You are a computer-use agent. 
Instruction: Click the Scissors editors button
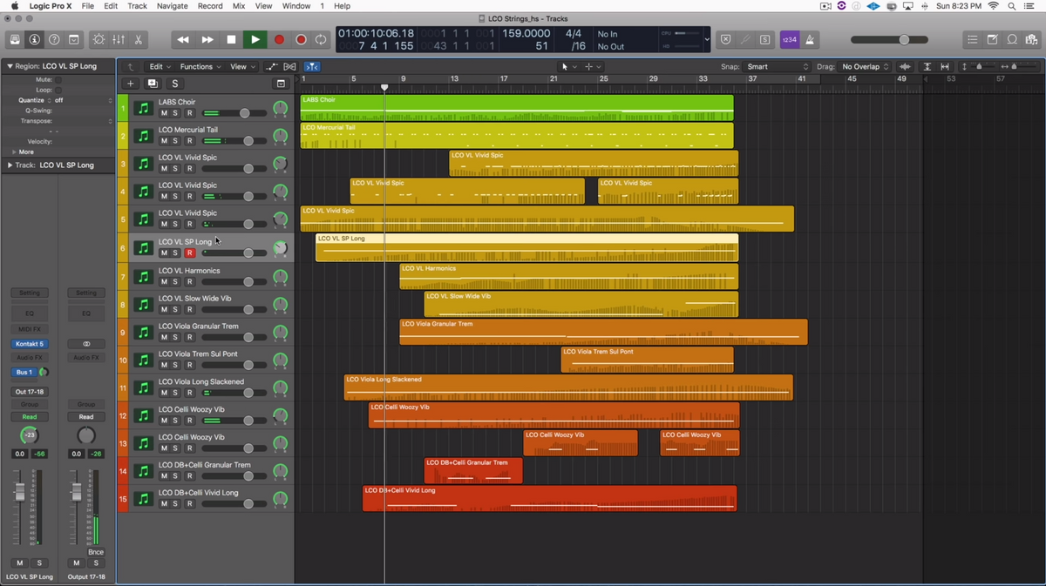(x=138, y=40)
